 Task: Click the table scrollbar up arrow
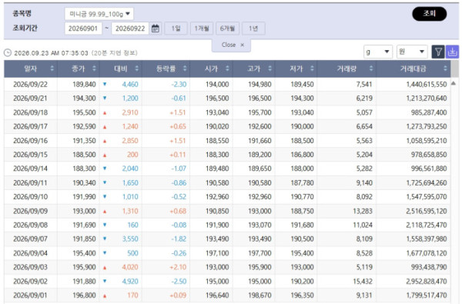coord(454,84)
